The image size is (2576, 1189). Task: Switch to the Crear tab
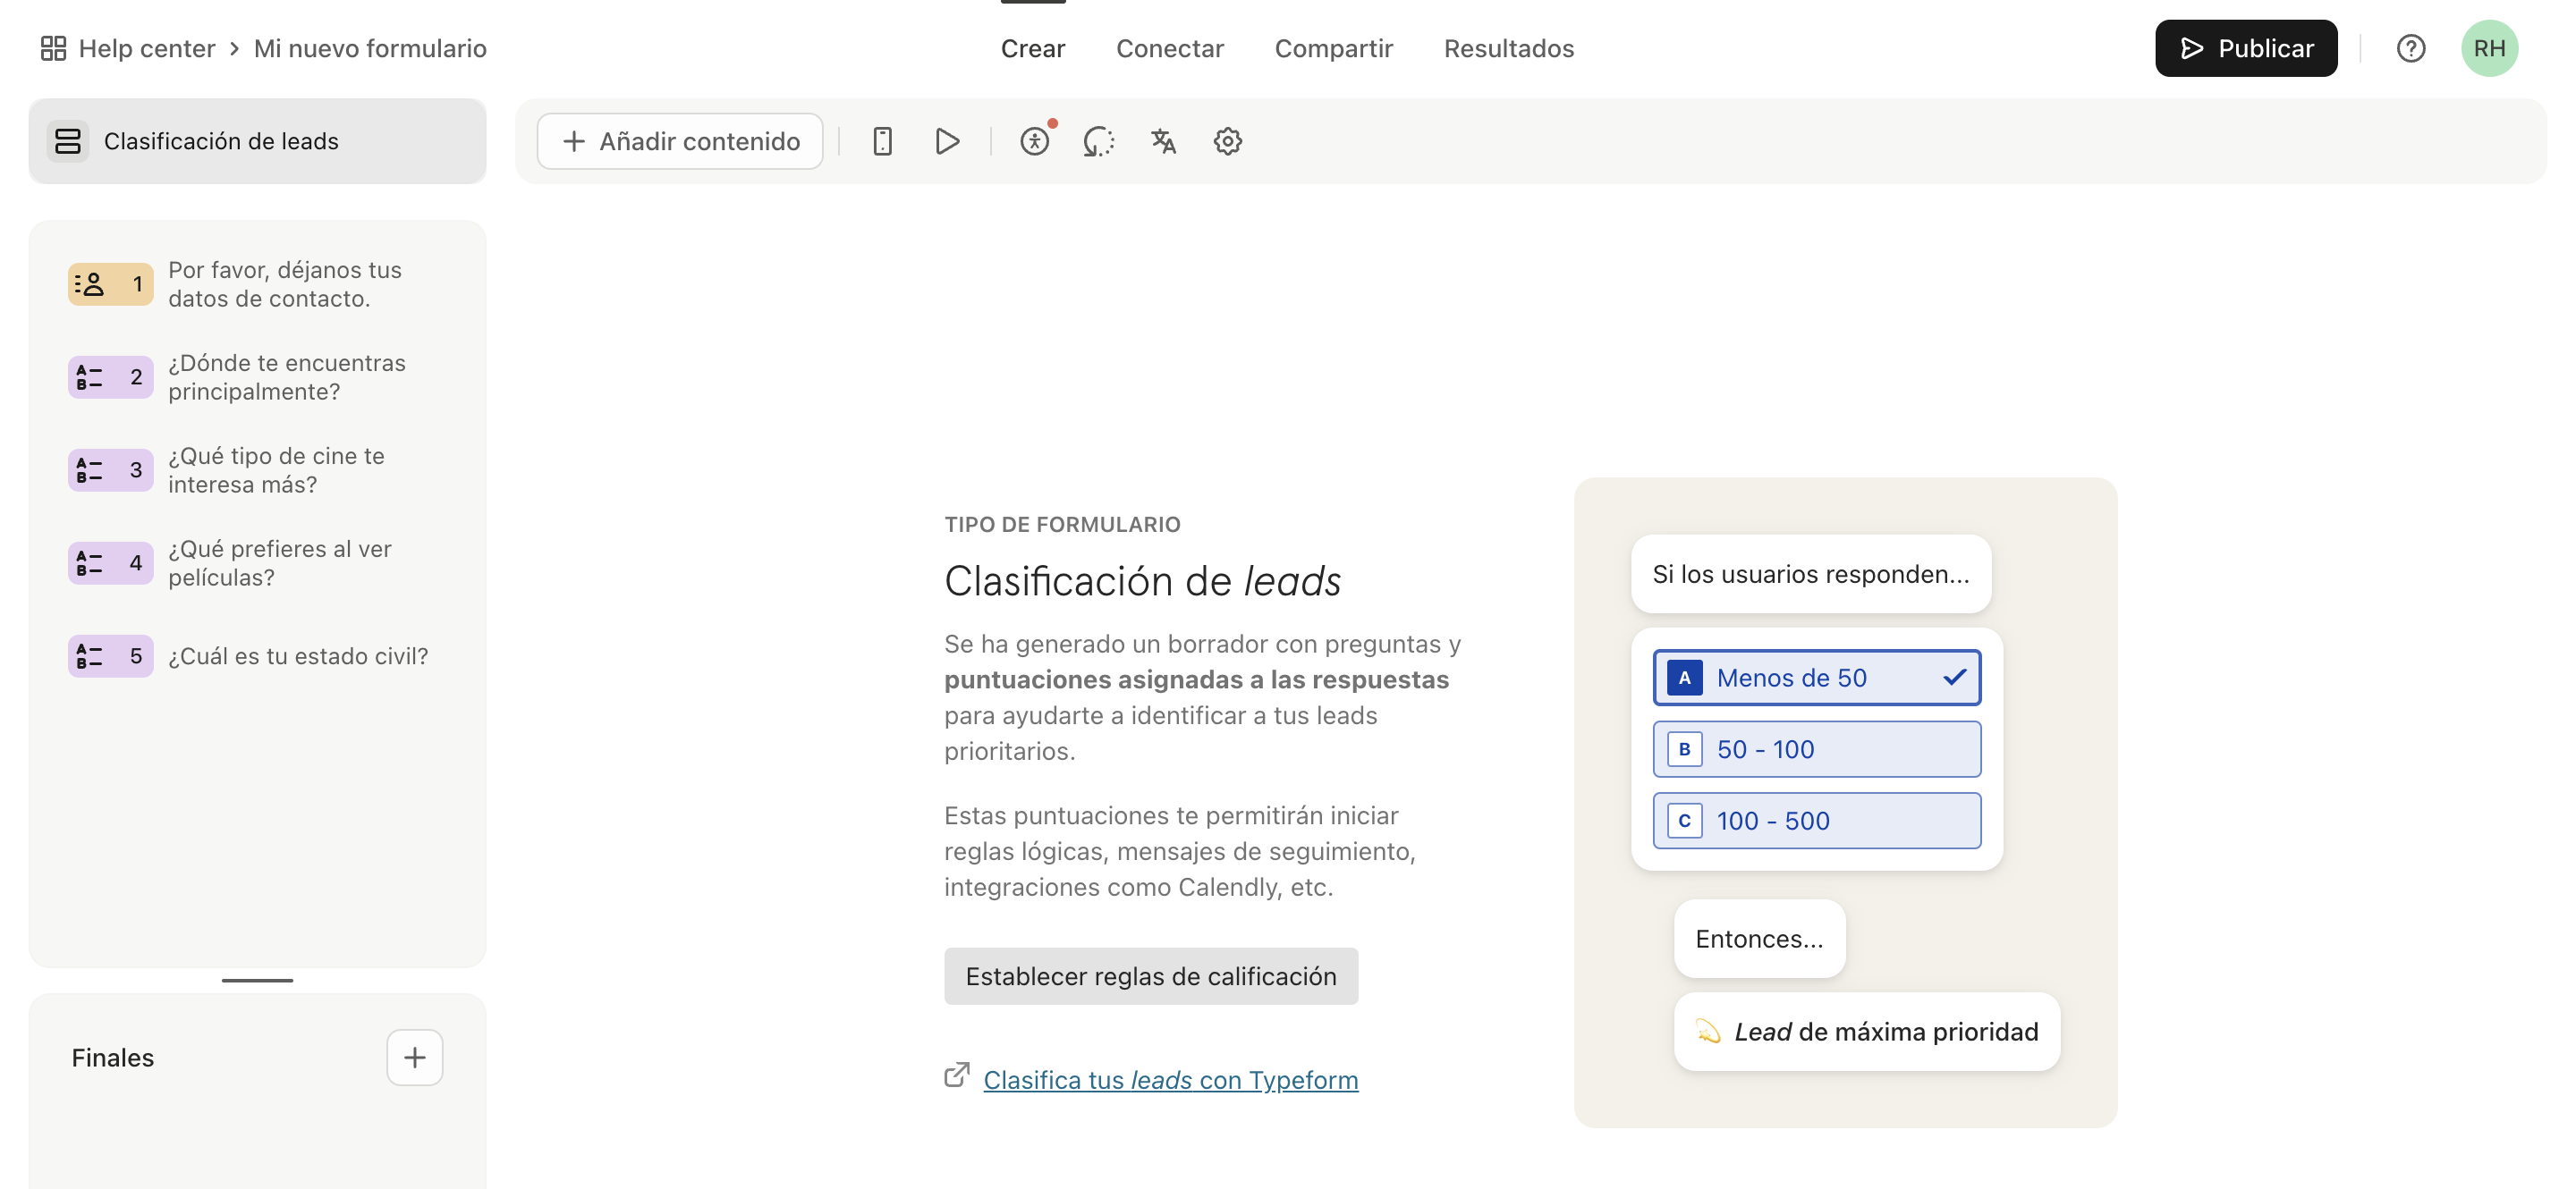[1033, 48]
